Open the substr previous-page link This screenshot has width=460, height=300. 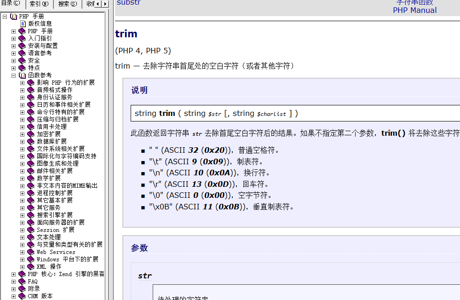pos(128,3)
